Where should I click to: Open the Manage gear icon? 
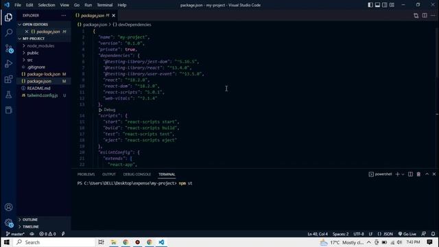[9, 223]
